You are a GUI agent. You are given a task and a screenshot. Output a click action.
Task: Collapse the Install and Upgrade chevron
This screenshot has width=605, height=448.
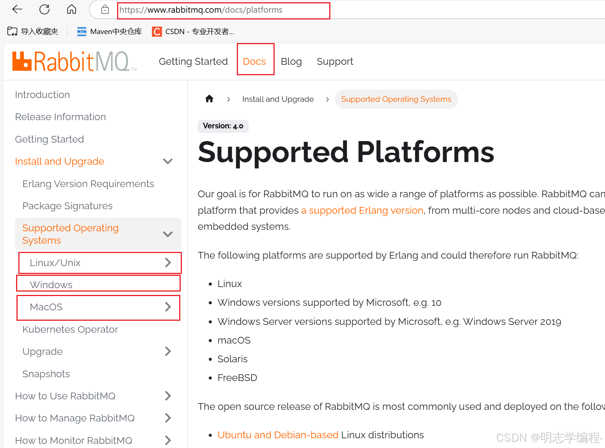[168, 161]
